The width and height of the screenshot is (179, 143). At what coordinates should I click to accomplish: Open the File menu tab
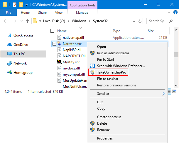pyautogui.click(x=9, y=13)
